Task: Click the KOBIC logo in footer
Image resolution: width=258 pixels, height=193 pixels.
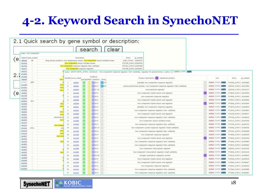Action: coord(73,184)
